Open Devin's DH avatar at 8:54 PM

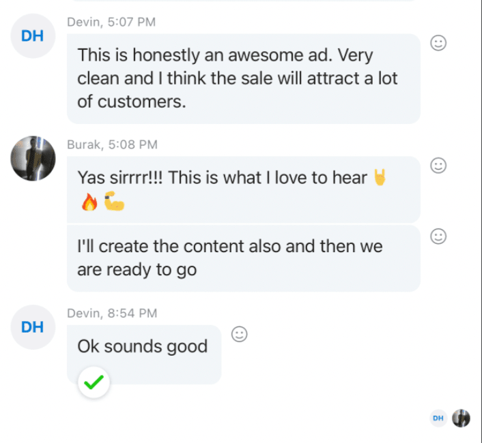tap(33, 327)
